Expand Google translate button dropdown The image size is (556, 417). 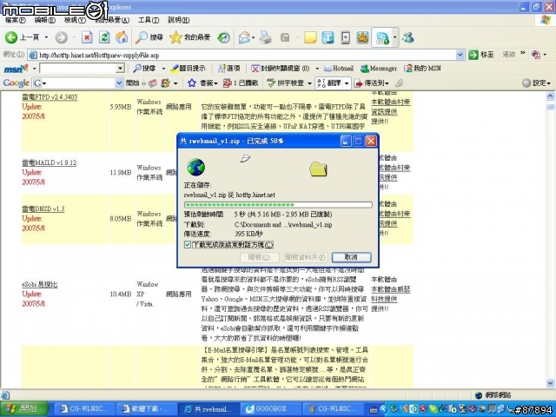coord(347,83)
